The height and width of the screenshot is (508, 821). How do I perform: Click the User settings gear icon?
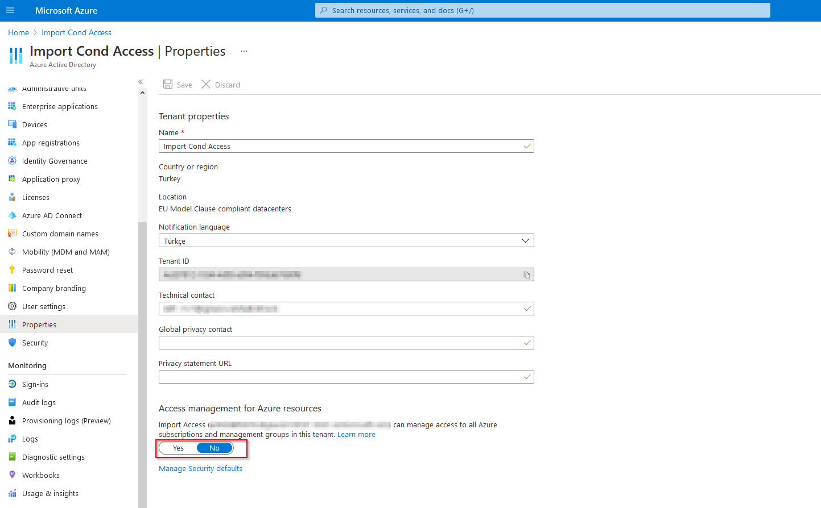12,306
